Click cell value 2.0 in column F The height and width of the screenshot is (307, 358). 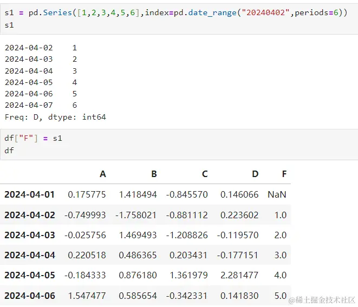point(281,235)
